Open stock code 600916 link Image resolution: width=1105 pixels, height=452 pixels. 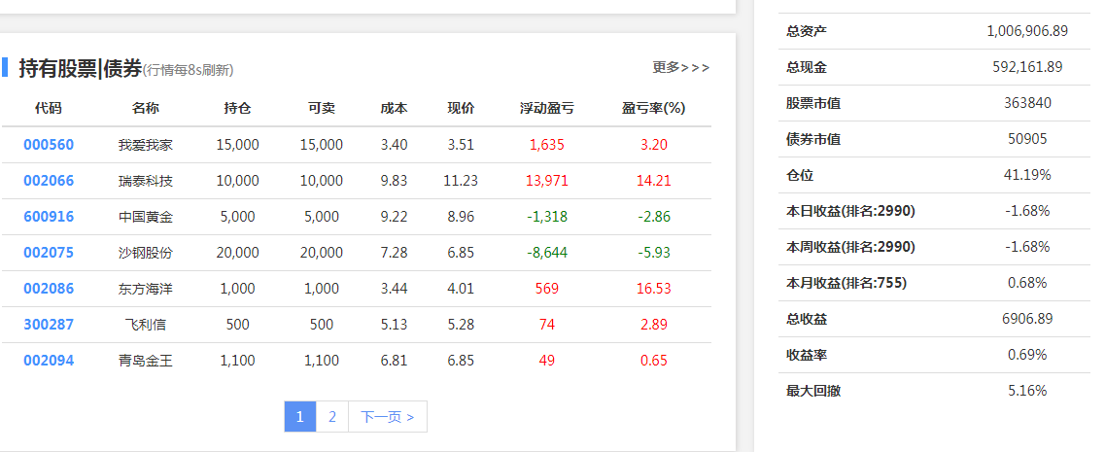click(x=49, y=217)
